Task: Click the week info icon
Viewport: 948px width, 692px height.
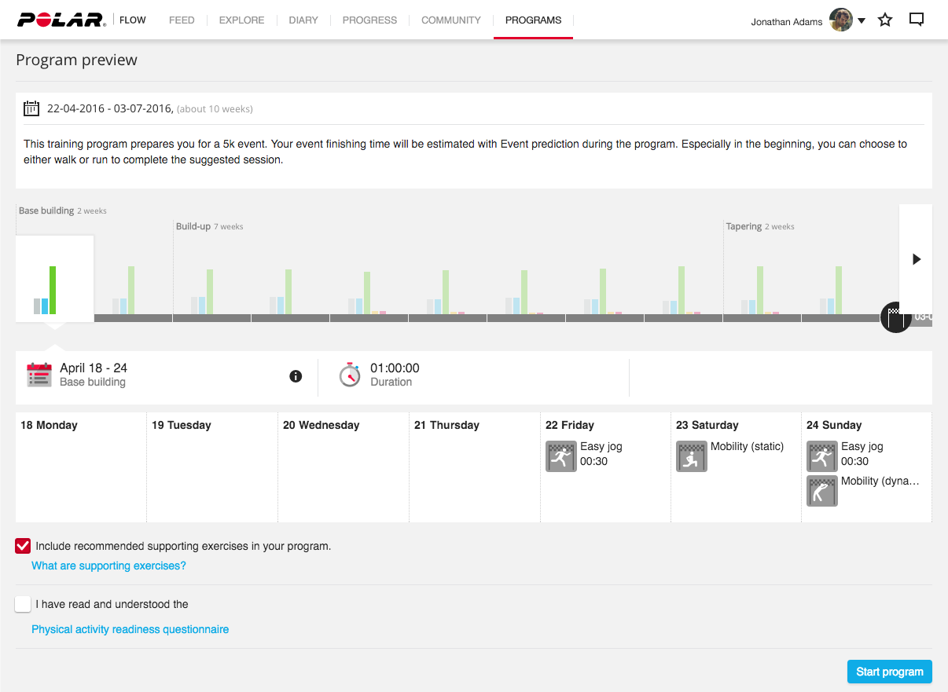Action: pyautogui.click(x=296, y=376)
